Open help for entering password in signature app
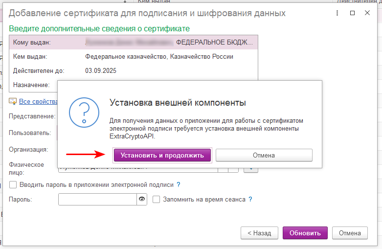The height and width of the screenshot is (249, 382). point(179,184)
